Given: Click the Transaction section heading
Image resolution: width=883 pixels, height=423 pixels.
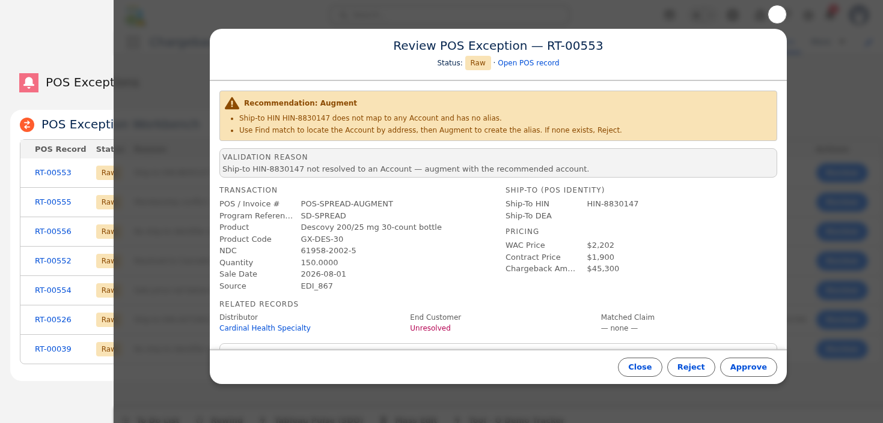Looking at the screenshot, I should (248, 190).
